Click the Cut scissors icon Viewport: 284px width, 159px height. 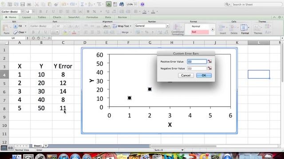[37, 4]
